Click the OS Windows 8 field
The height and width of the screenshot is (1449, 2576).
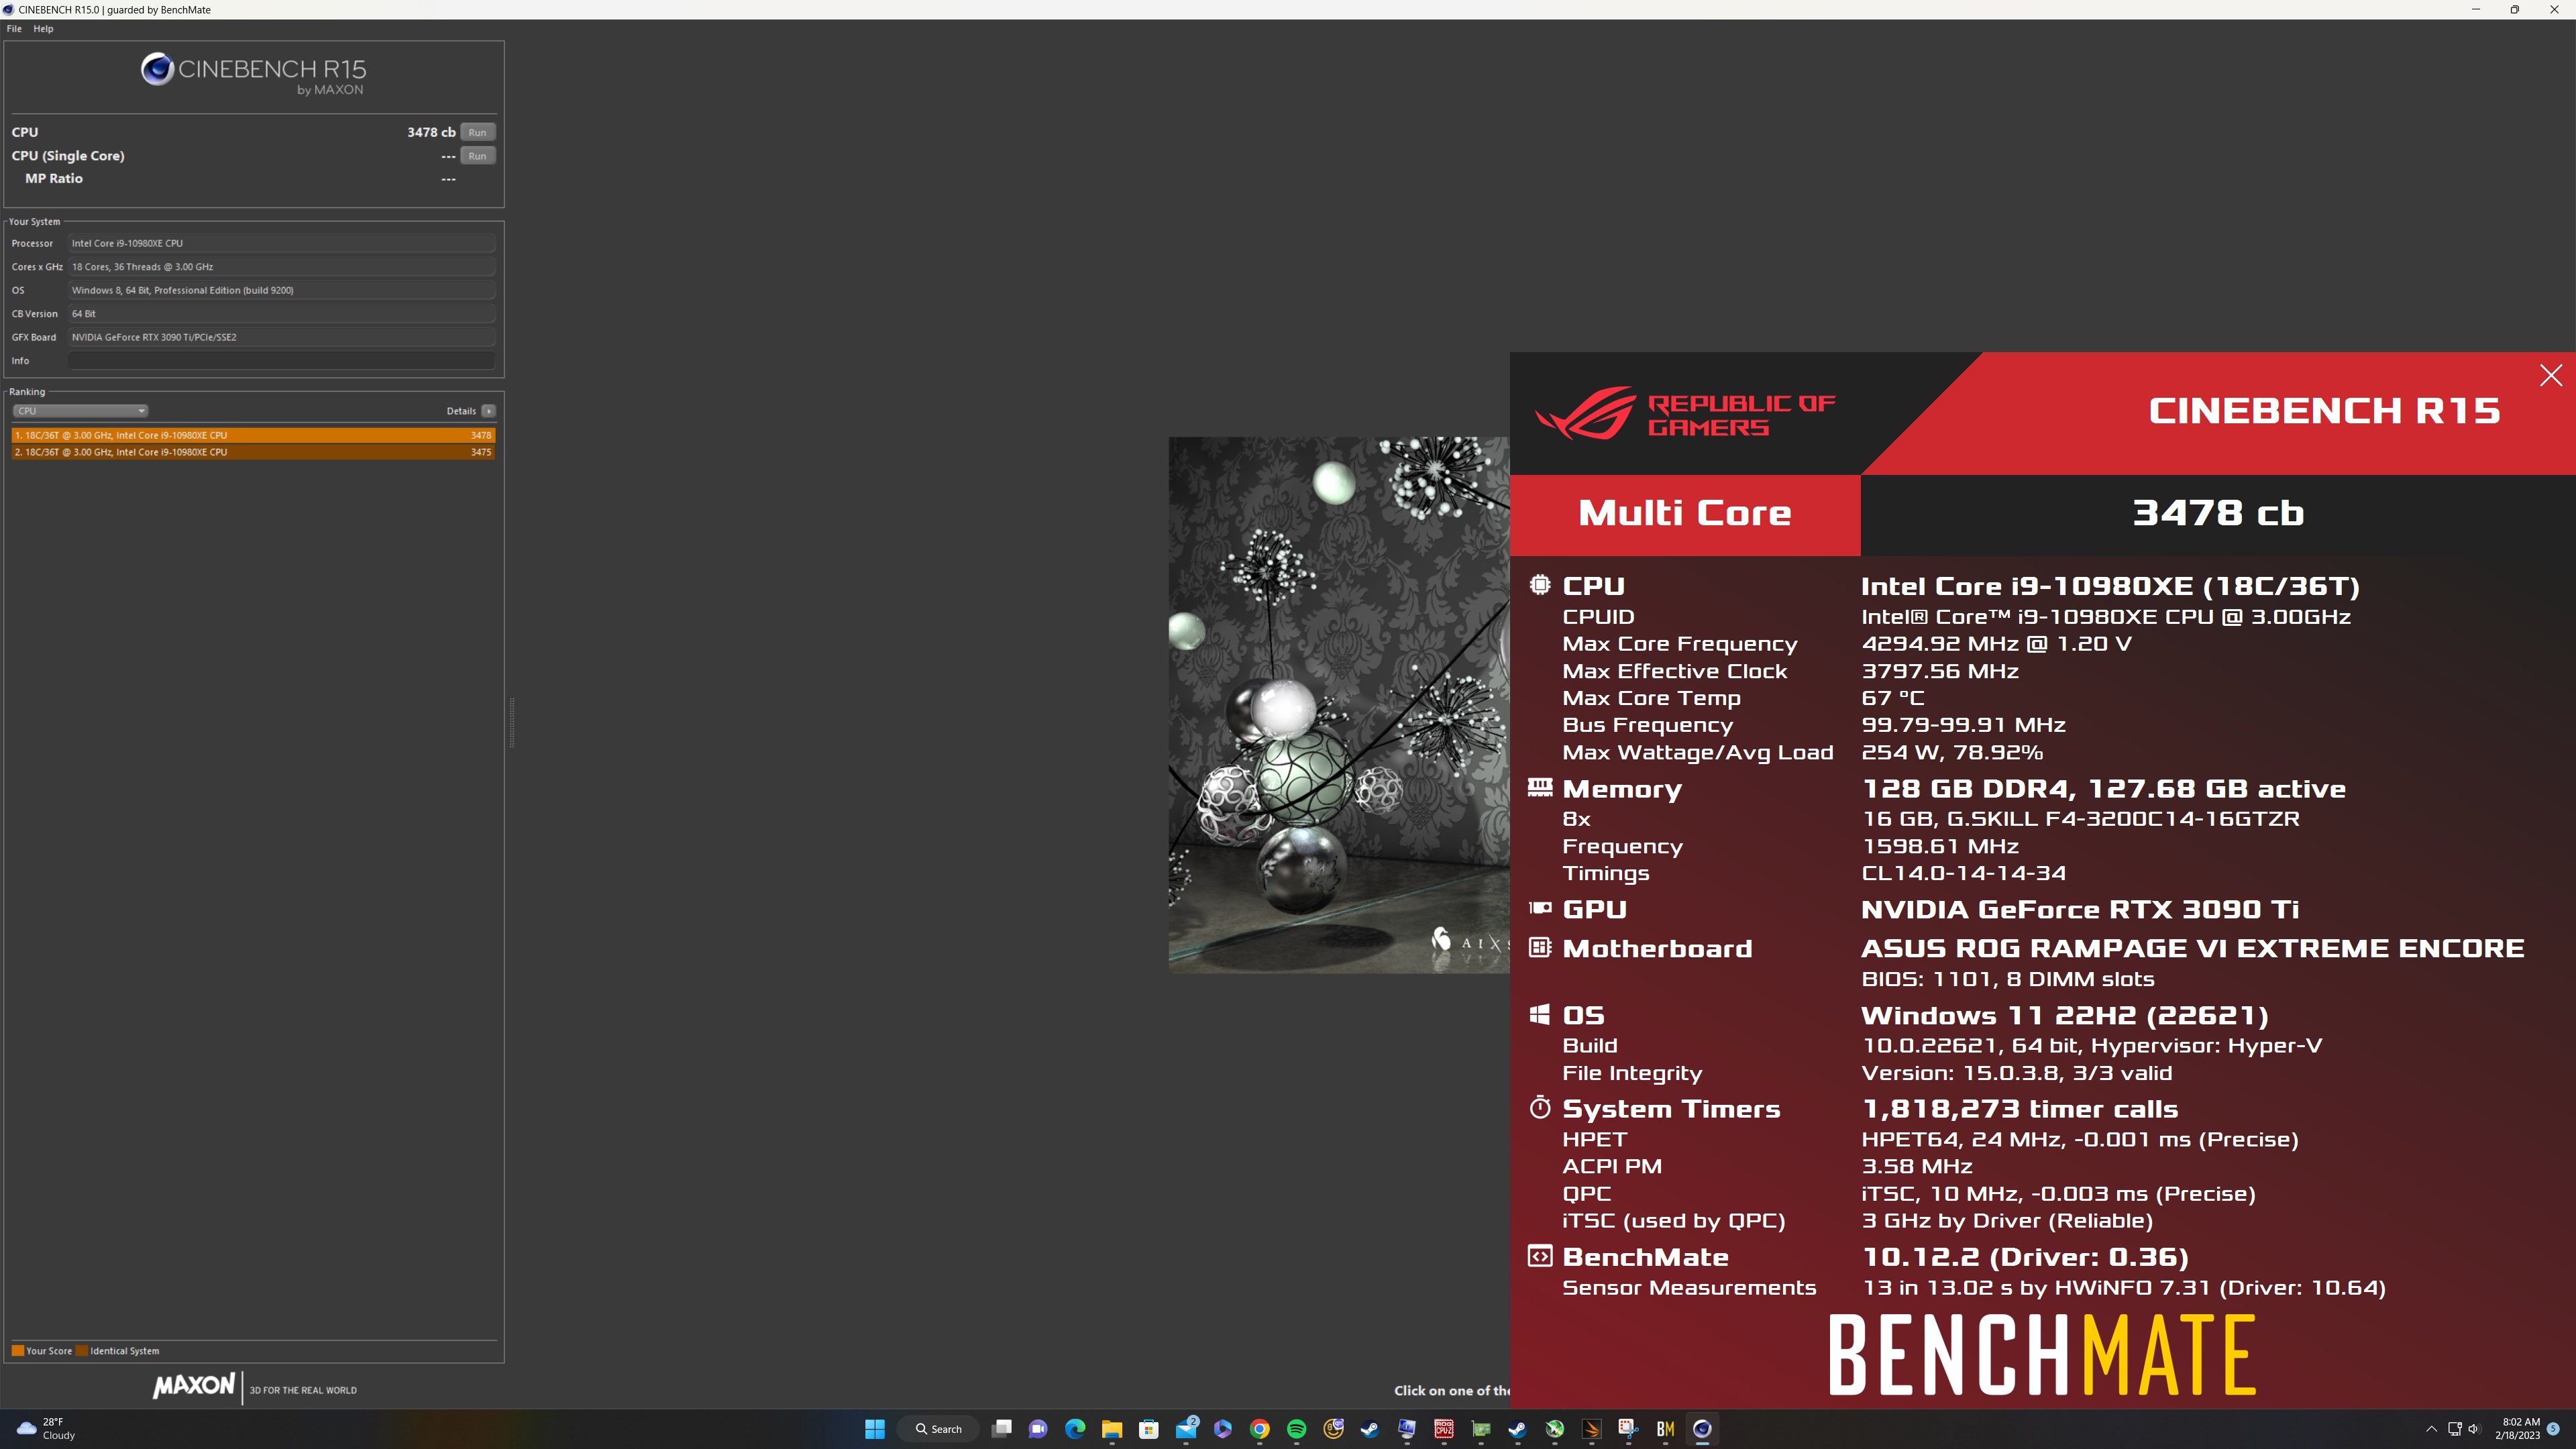281,290
